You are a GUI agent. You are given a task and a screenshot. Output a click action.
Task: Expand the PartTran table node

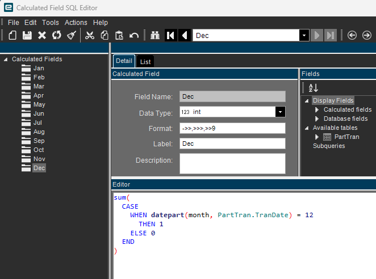317,137
